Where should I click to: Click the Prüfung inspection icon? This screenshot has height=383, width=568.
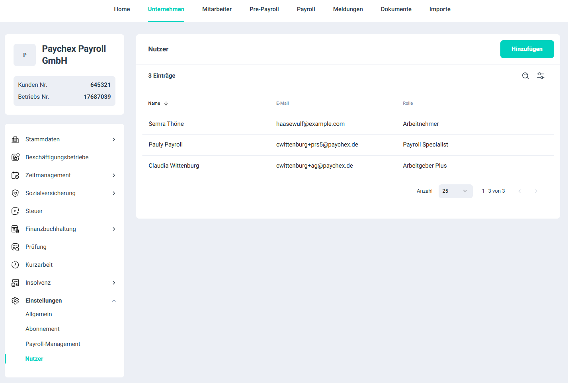tap(15, 247)
